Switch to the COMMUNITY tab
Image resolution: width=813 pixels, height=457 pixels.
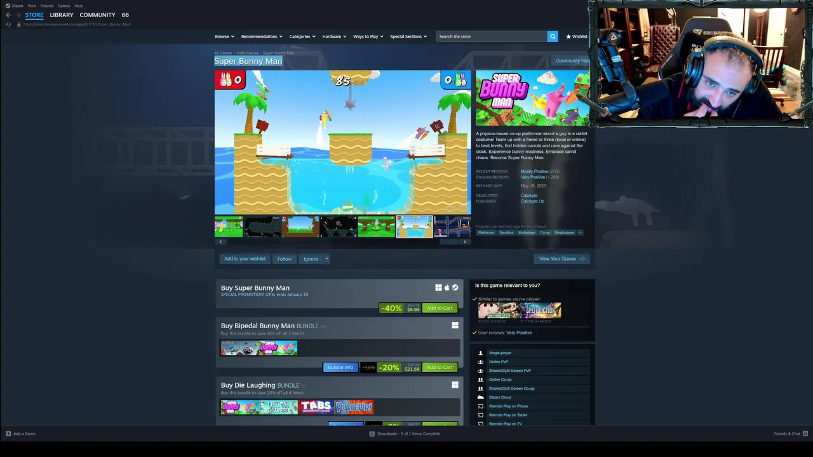coord(97,15)
